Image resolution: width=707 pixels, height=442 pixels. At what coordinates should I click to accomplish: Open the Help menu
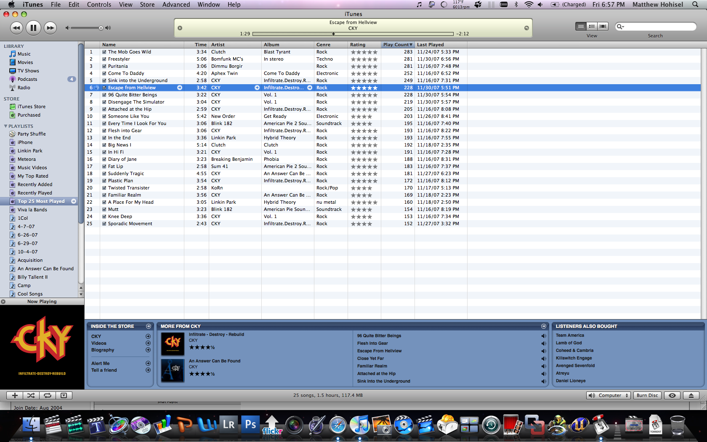[x=234, y=4]
